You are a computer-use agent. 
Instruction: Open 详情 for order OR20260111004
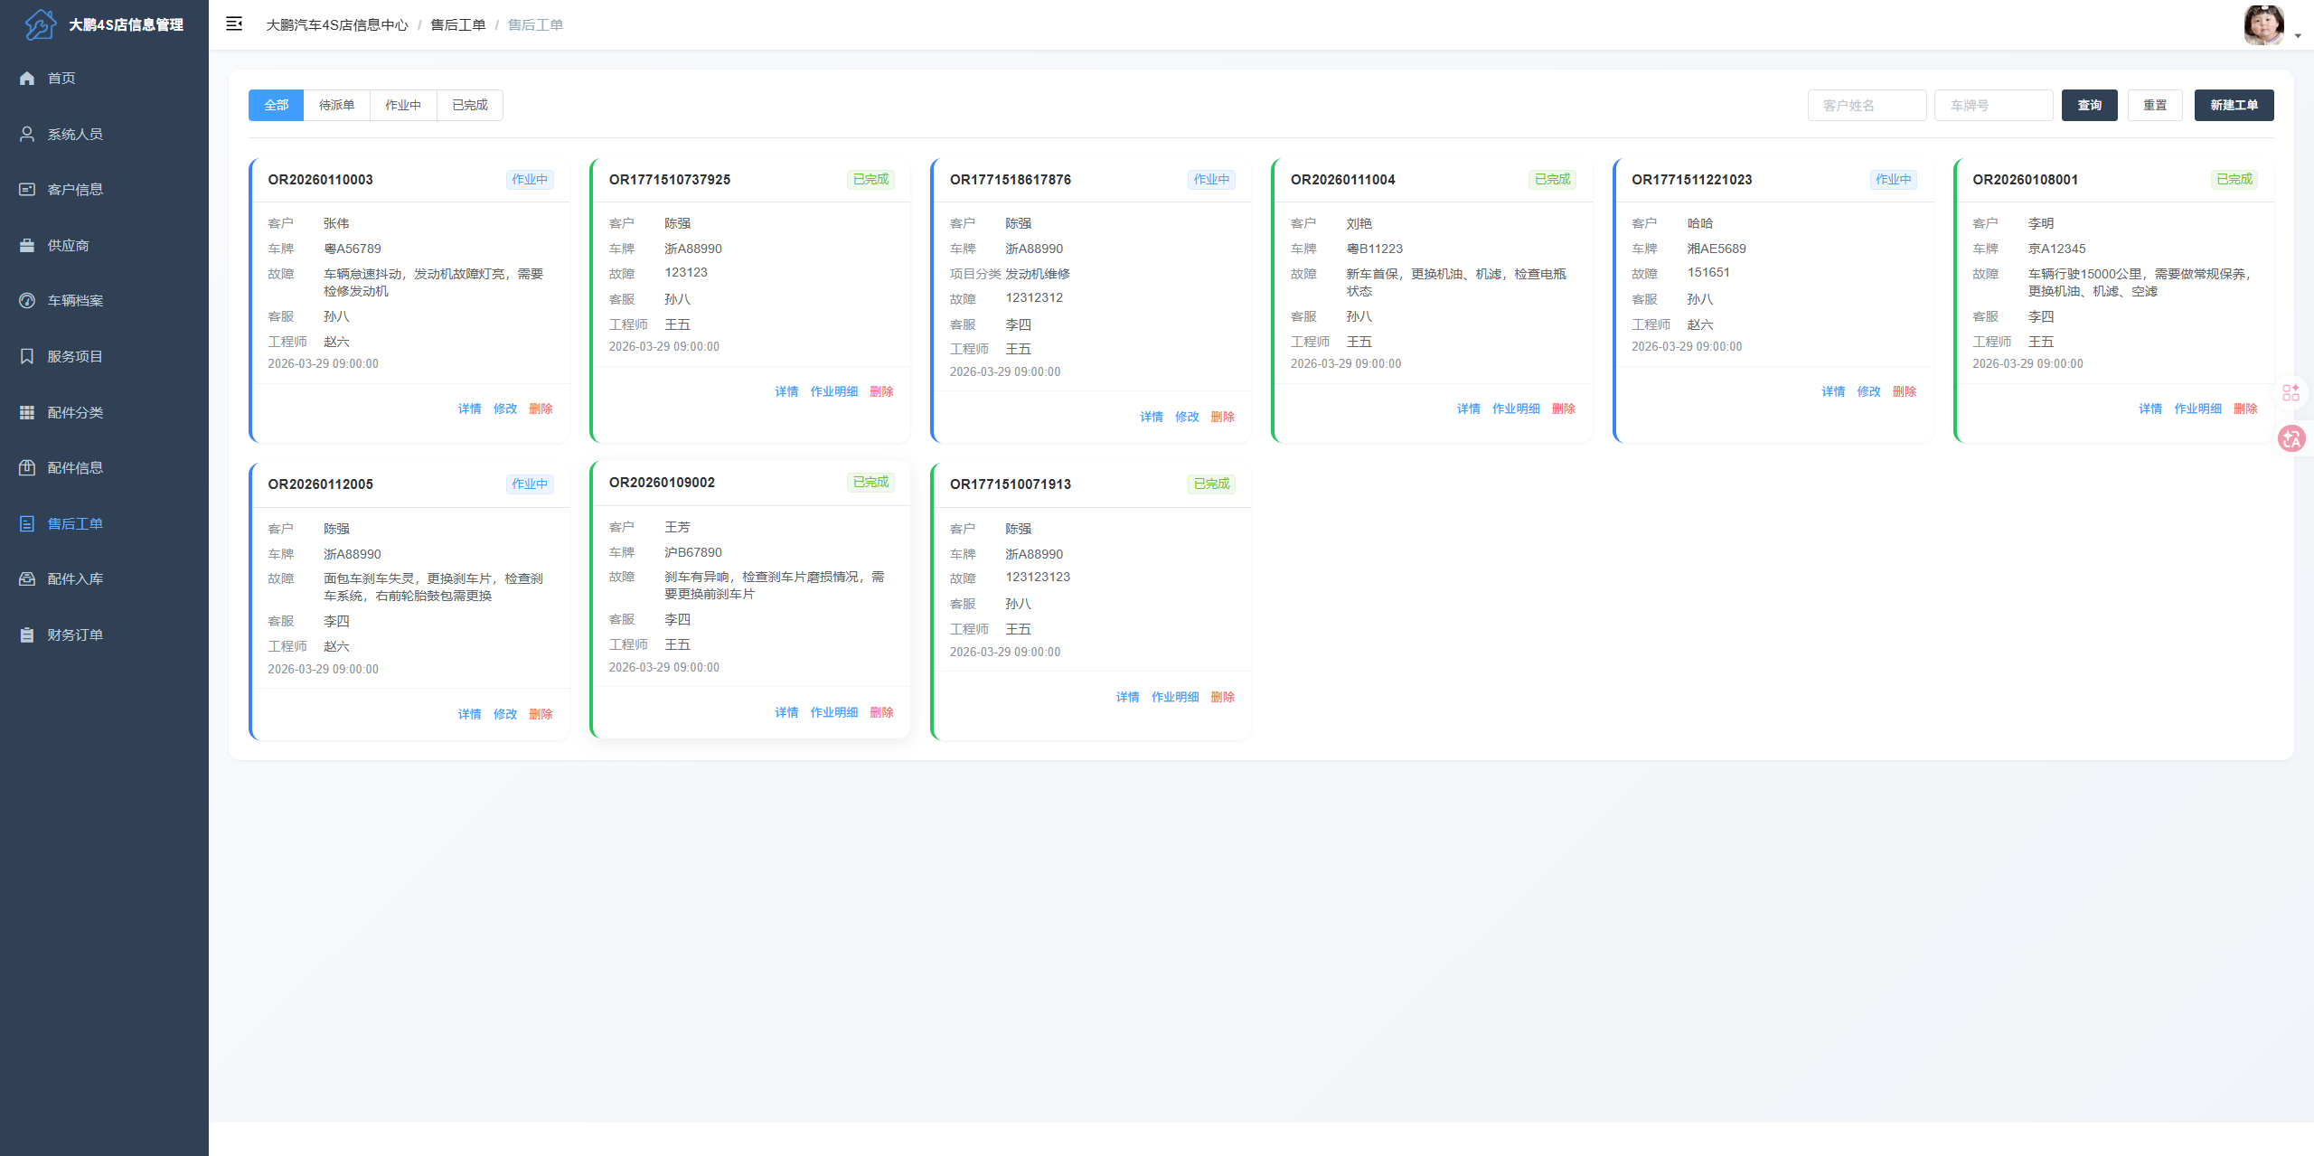point(1469,409)
